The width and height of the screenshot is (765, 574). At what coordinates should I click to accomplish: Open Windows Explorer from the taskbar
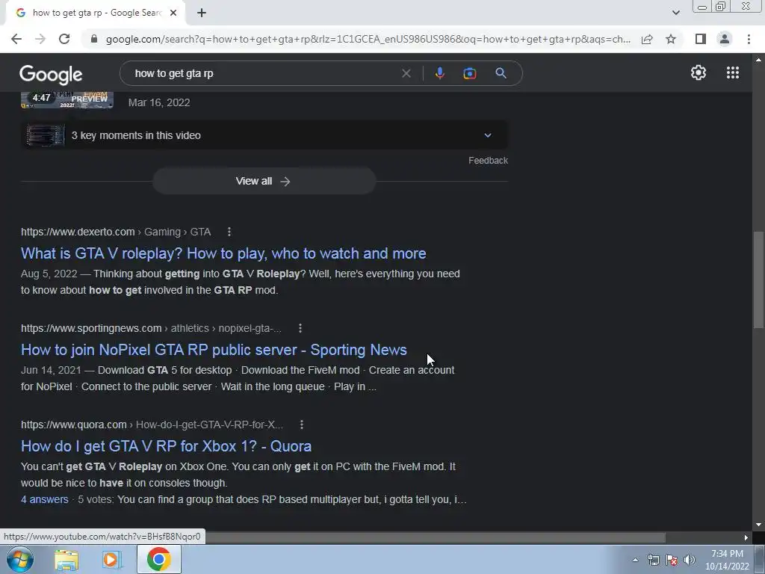tap(66, 560)
